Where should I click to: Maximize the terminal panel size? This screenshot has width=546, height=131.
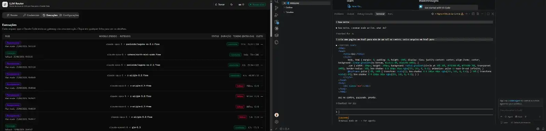[488, 14]
